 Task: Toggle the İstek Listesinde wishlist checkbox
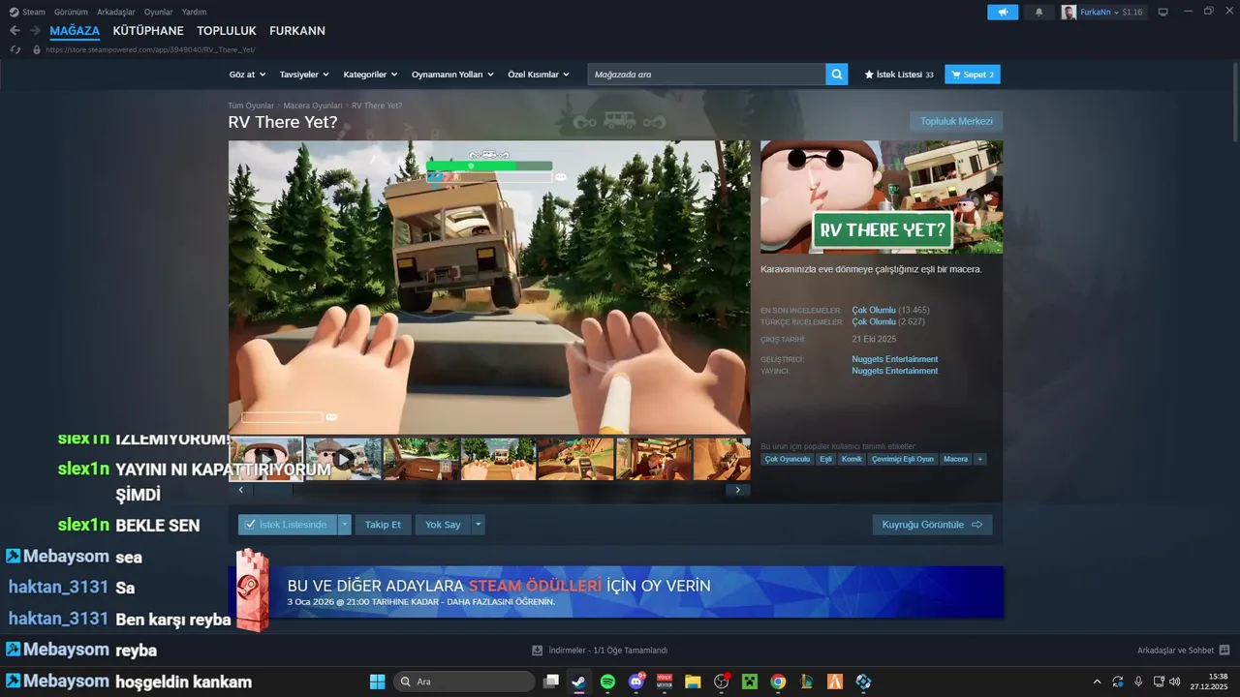point(251,525)
